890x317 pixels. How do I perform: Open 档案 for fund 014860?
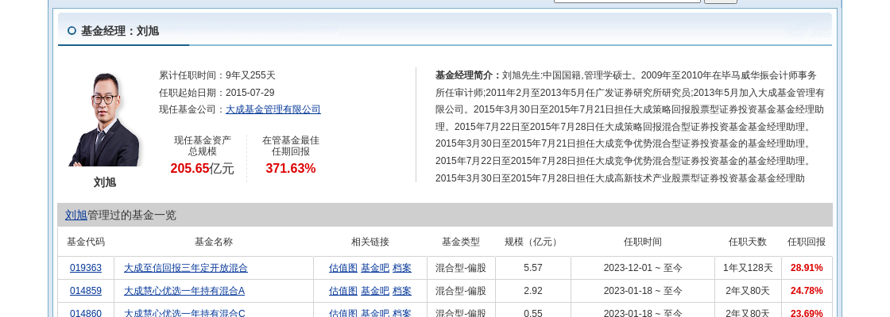click(402, 313)
